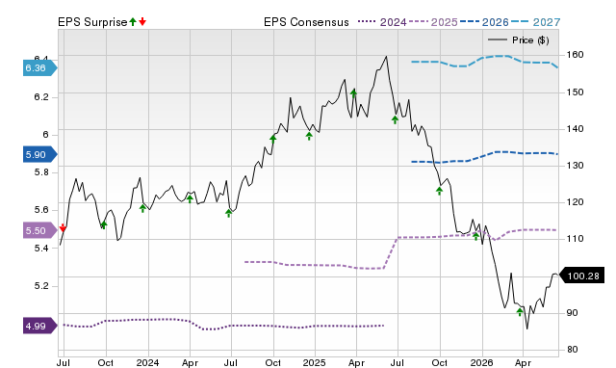Click the 5.50 value tag for 2025 consensus
Viewport: 616px width, 368px height.
pos(39,231)
